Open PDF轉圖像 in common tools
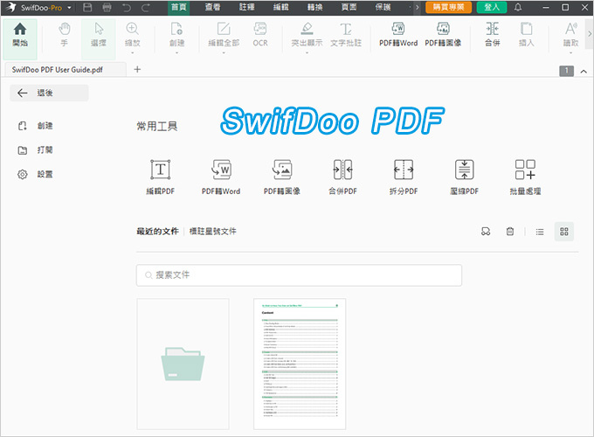Viewport: 594px width, 437px height. point(282,177)
